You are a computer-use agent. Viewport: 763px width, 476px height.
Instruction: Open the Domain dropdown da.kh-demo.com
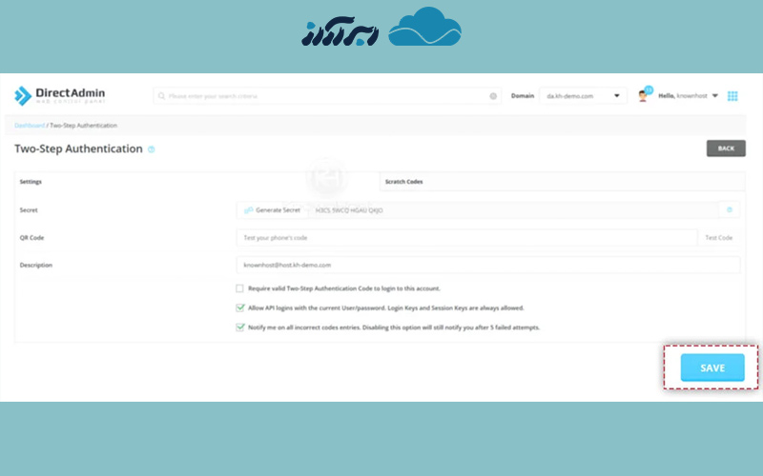583,96
